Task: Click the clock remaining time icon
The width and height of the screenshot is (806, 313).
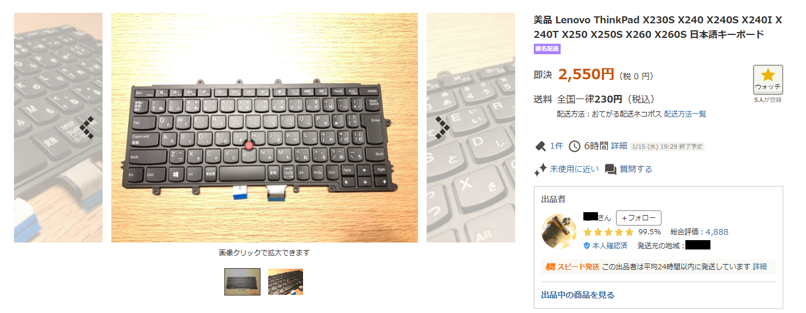Action: (x=575, y=146)
